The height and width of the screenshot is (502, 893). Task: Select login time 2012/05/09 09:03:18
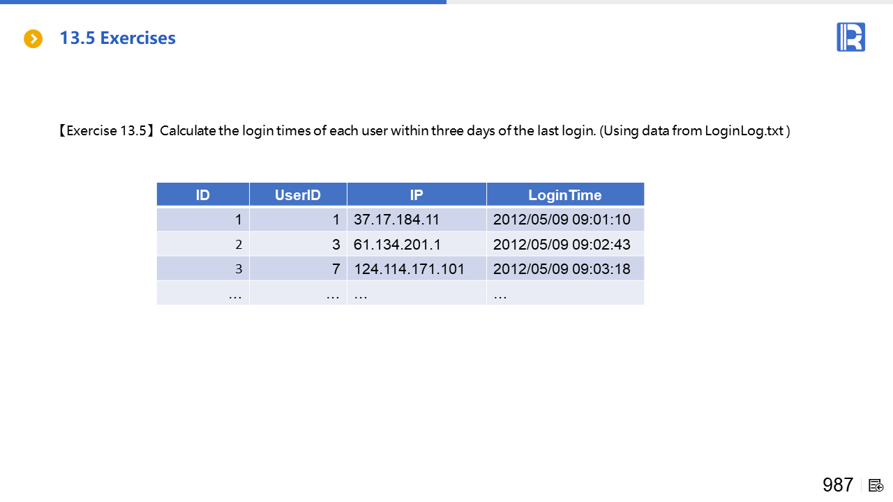pyautogui.click(x=562, y=269)
